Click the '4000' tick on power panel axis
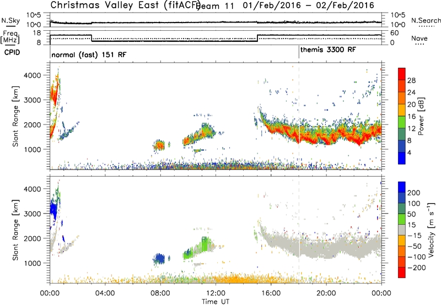 point(32,75)
